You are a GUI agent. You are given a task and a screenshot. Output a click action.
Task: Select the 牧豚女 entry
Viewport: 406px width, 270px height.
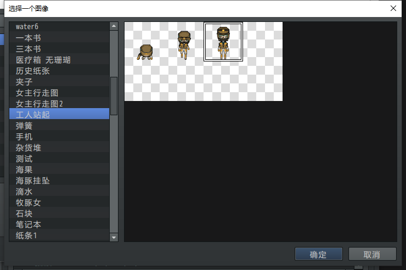(x=59, y=203)
